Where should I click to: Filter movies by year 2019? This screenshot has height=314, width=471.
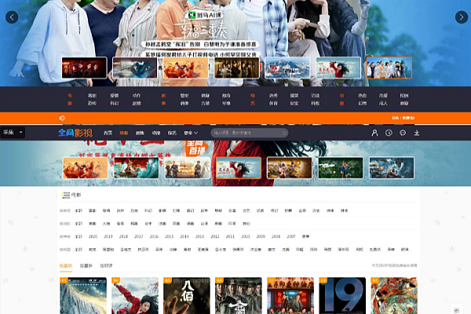click(108, 236)
